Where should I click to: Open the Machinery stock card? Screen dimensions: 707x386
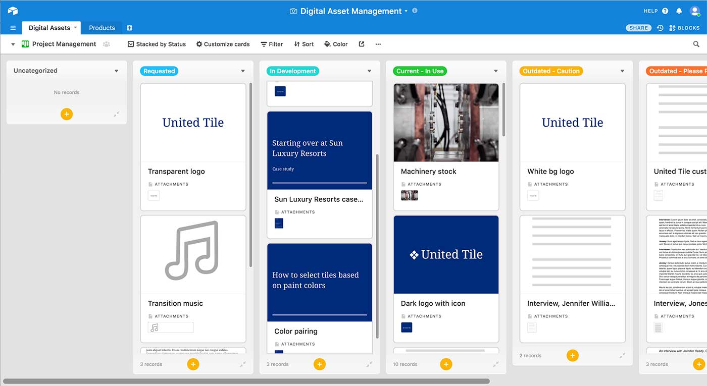tap(446, 147)
